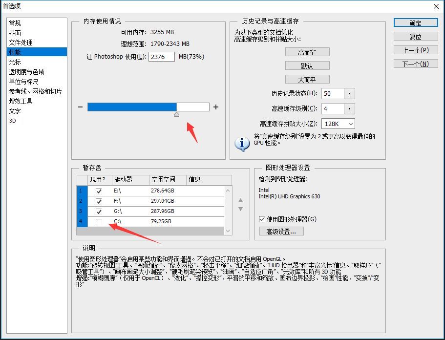Disable the E: scratch disk checkbox
Viewport: 445px width, 340px height.
tap(99, 191)
